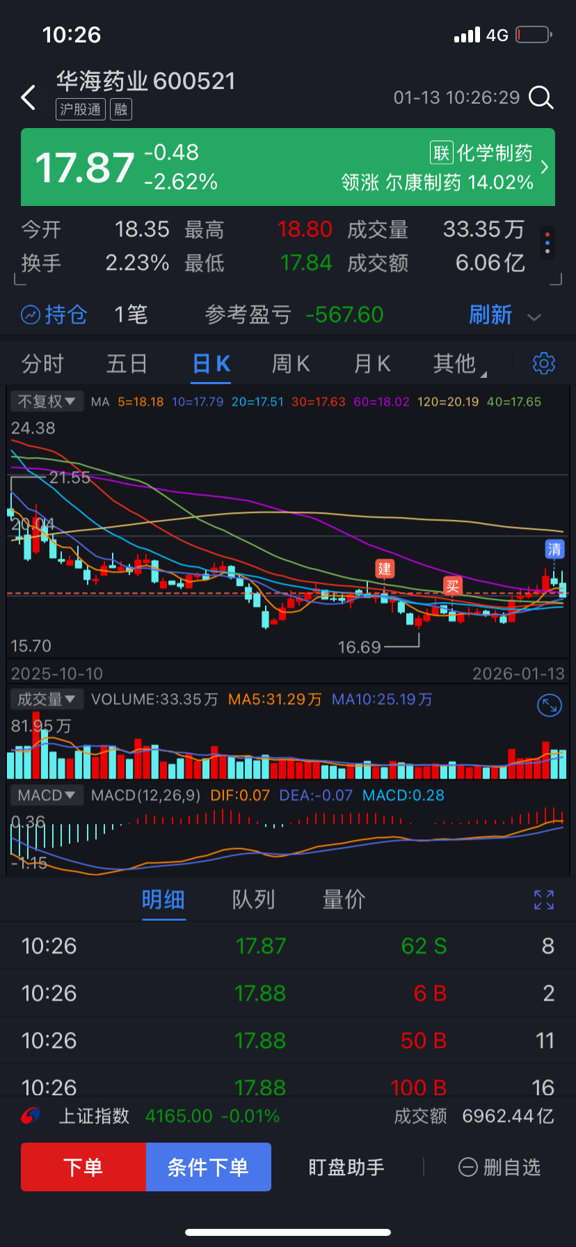Tap the 上证指数 index logo icon
The width and height of the screenshot is (576, 1247).
point(31,1115)
